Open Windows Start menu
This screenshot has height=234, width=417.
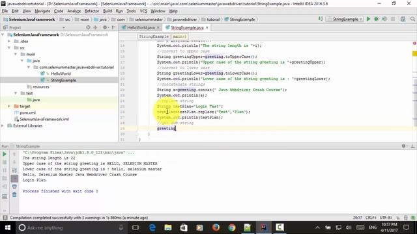pos(8,227)
